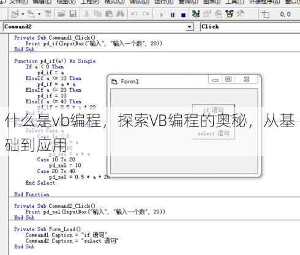Click the 'Command1.Caption = "if 语句"' line
Image resolution: width=300 pixels, height=255 pixels.
pos(67,235)
